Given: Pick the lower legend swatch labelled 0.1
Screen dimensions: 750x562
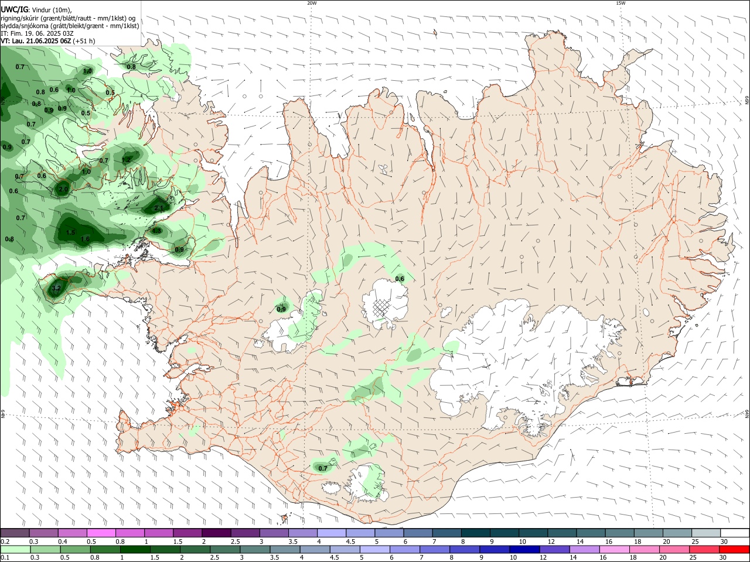Looking at the screenshot, I should click(15, 549).
